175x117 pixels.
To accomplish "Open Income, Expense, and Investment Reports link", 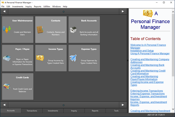I will pyautogui.click(x=148, y=104).
